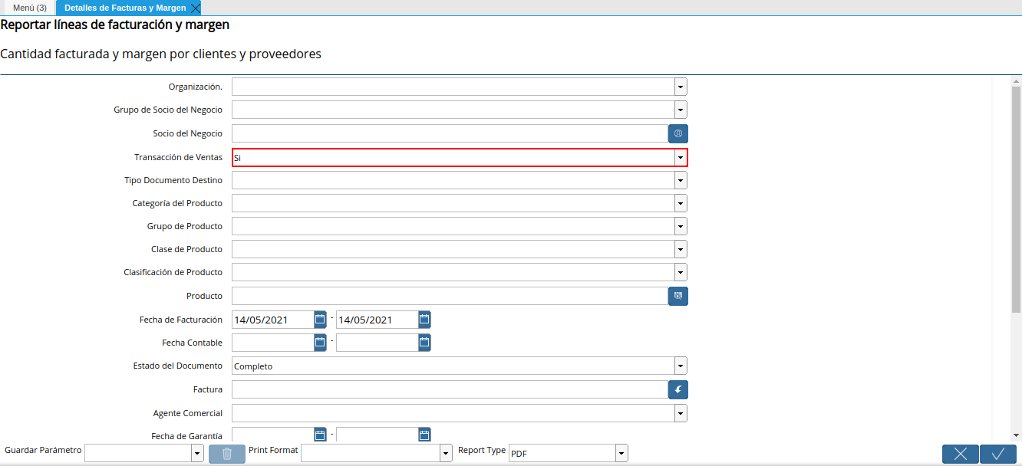Expand the Agente Comercial dropdown
This screenshot has width=1022, height=466.
(x=681, y=413)
